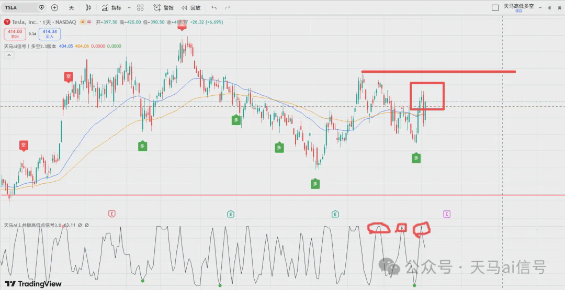This screenshot has width=565, height=290.
Task: Open the 天 time interval selector
Action: (x=71, y=7)
